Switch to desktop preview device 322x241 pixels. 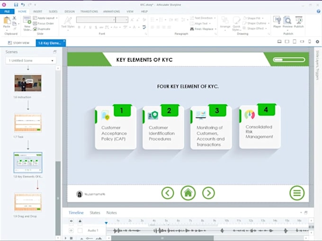[x=279, y=42]
